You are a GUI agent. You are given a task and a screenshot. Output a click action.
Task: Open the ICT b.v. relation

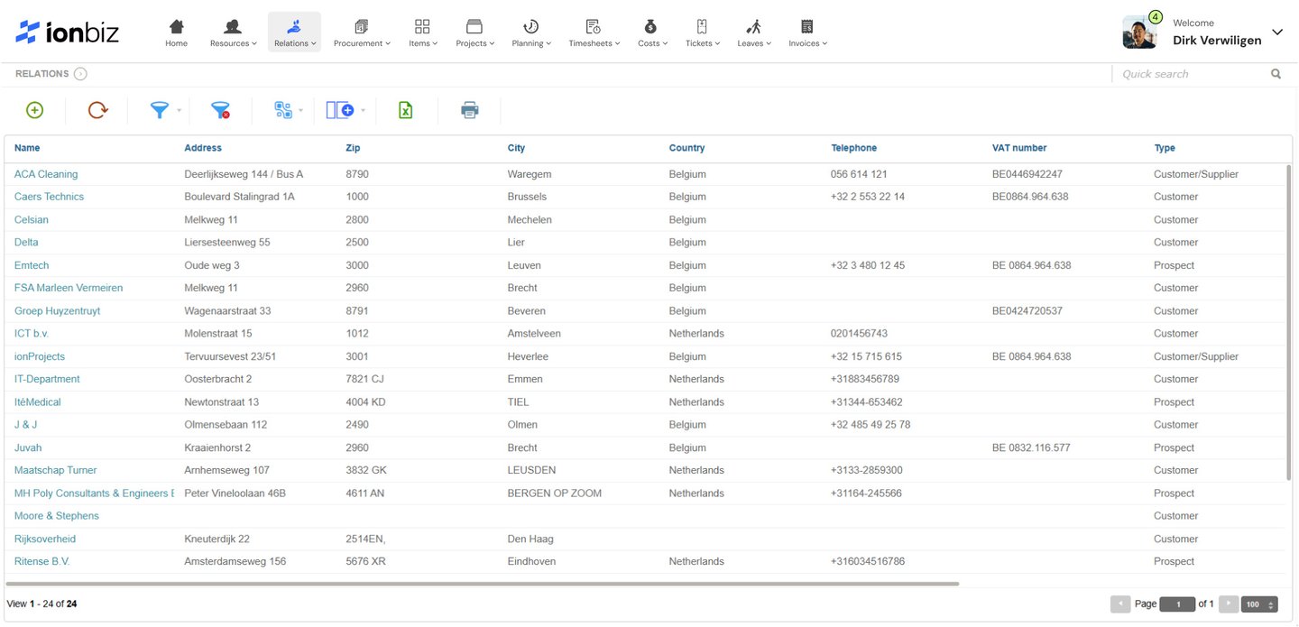click(32, 334)
